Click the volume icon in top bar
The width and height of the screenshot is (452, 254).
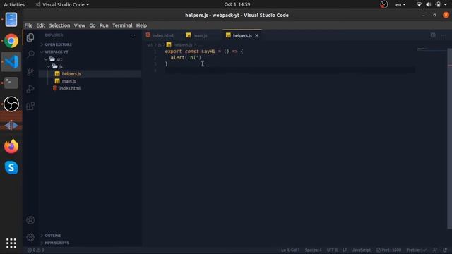(429, 4)
